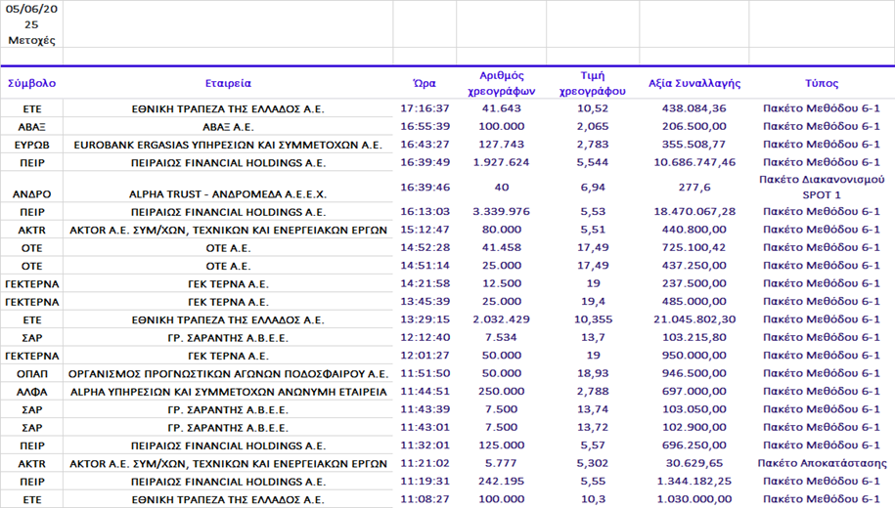Click the Τύπος column header

click(822, 83)
